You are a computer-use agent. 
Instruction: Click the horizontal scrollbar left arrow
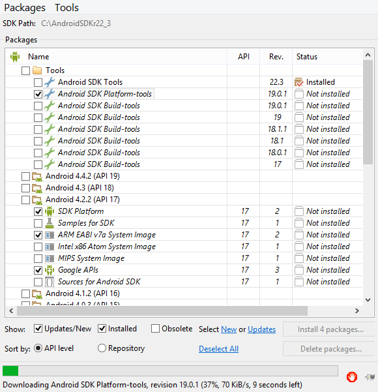11,310
